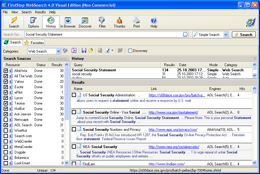Click the page icon of US Social Security Administration result

pyautogui.click(x=79, y=95)
